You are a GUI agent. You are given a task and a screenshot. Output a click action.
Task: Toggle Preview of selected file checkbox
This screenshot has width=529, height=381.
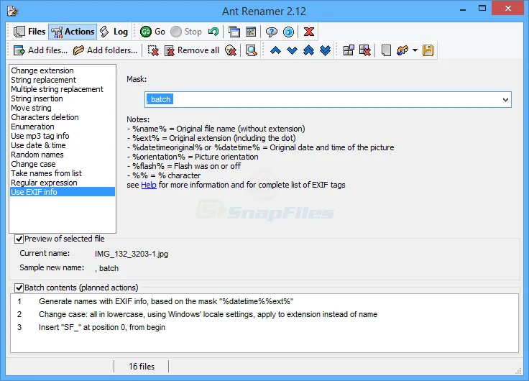click(x=19, y=239)
